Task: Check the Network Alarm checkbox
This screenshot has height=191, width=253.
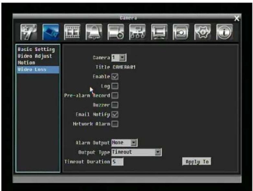Action: pyautogui.click(x=115, y=124)
